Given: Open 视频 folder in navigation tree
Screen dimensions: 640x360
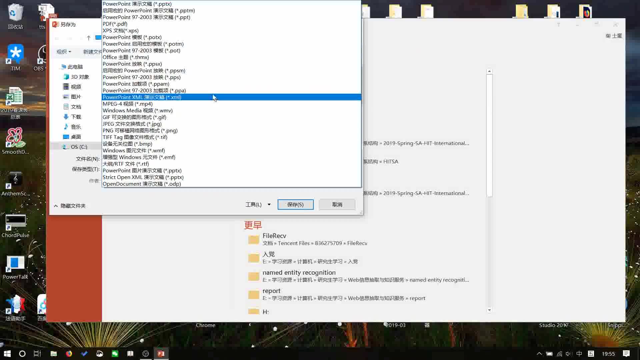Looking at the screenshot, I should 72,87.
